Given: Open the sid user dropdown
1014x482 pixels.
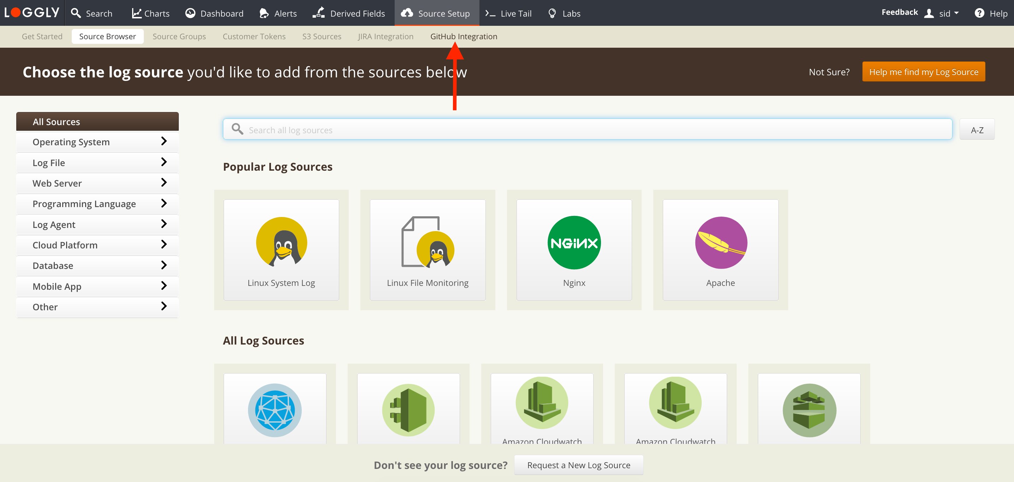Looking at the screenshot, I should click(x=944, y=13).
